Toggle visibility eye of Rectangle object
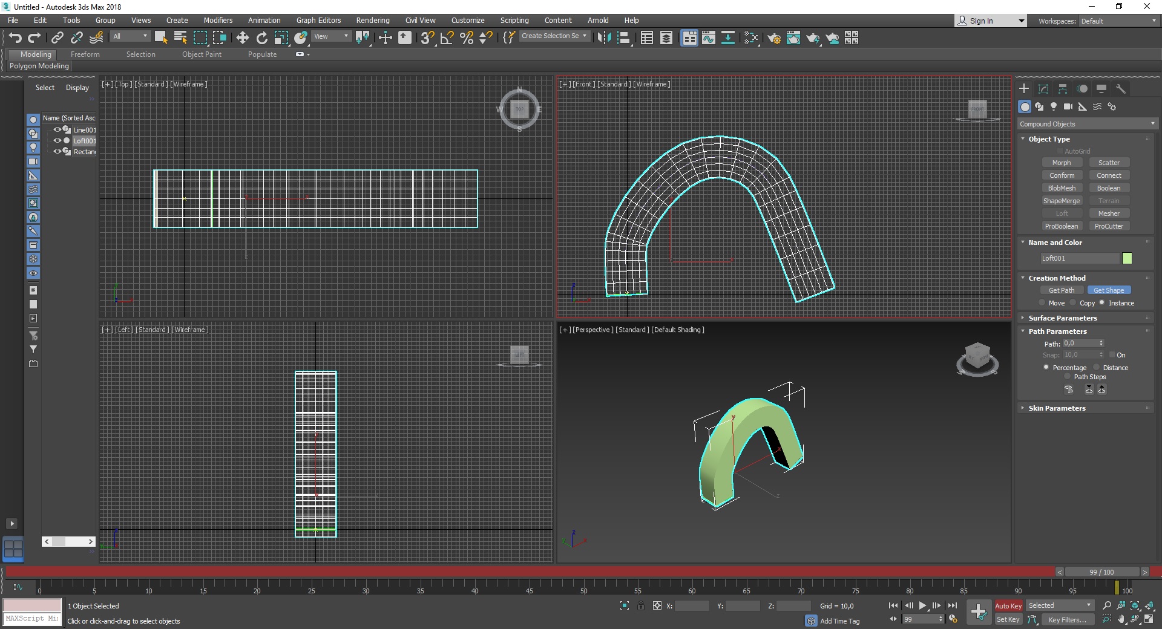This screenshot has width=1162, height=629. coord(57,151)
